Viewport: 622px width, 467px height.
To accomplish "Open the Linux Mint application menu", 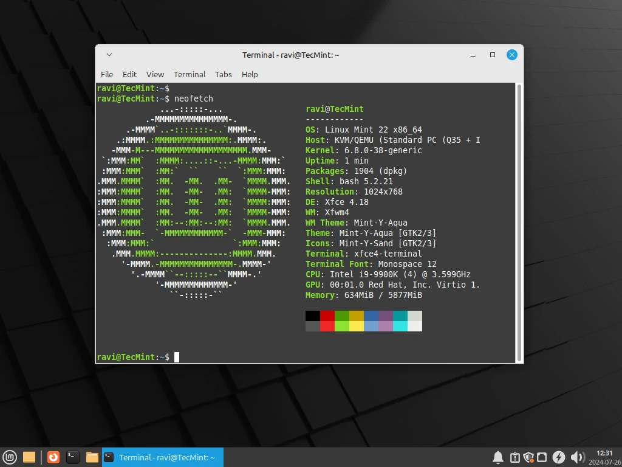I will point(10,457).
